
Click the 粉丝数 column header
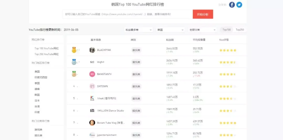click(x=170, y=40)
